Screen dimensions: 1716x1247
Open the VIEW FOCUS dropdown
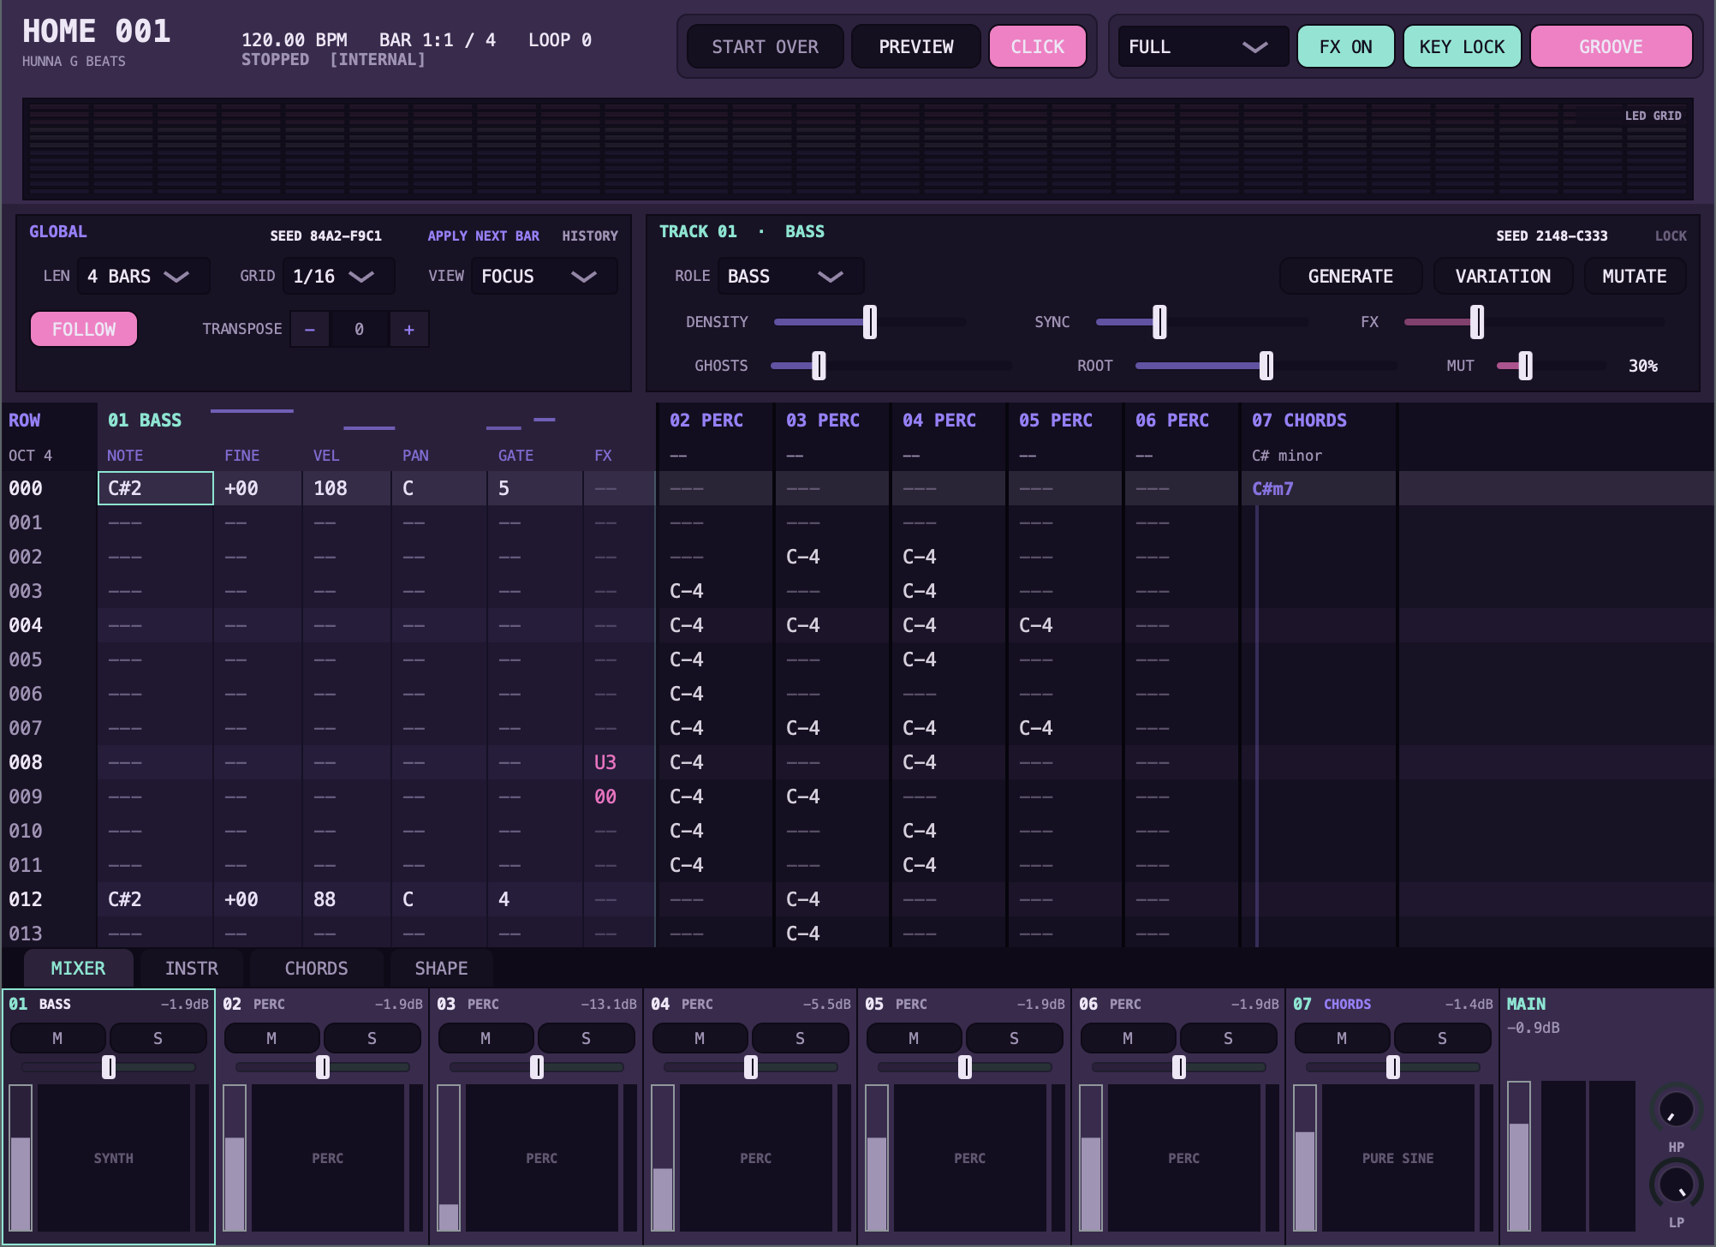pos(544,276)
